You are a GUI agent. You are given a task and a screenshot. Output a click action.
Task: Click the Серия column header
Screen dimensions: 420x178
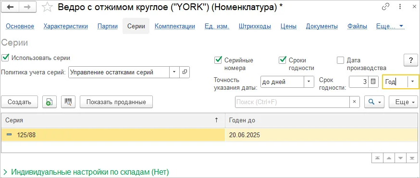click(113, 120)
